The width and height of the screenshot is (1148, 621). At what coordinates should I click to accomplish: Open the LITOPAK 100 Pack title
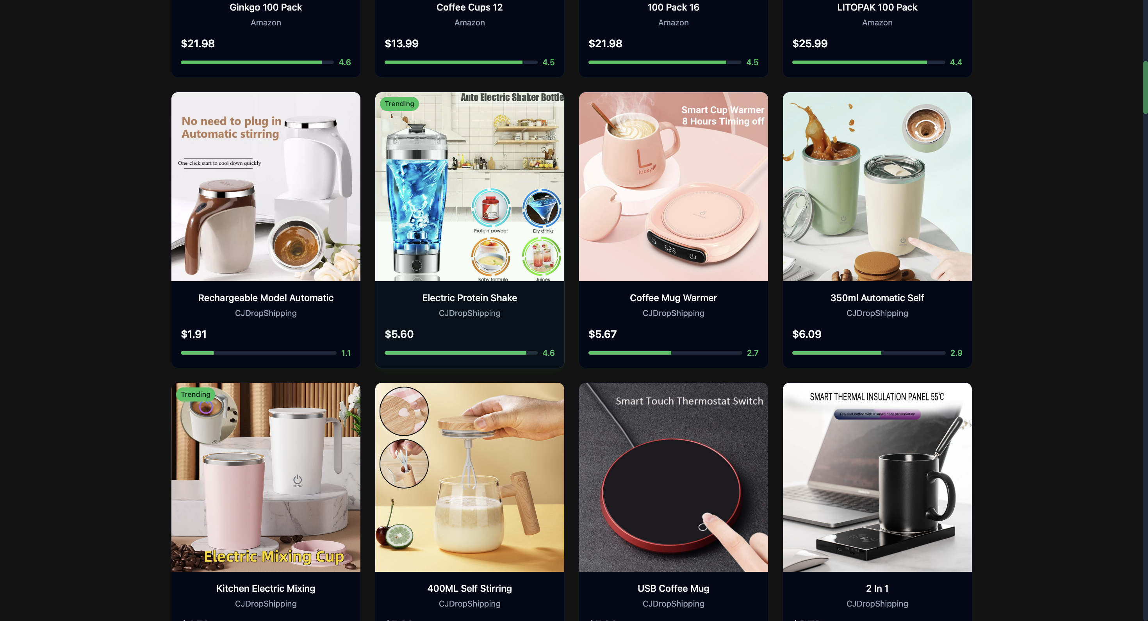pos(877,7)
